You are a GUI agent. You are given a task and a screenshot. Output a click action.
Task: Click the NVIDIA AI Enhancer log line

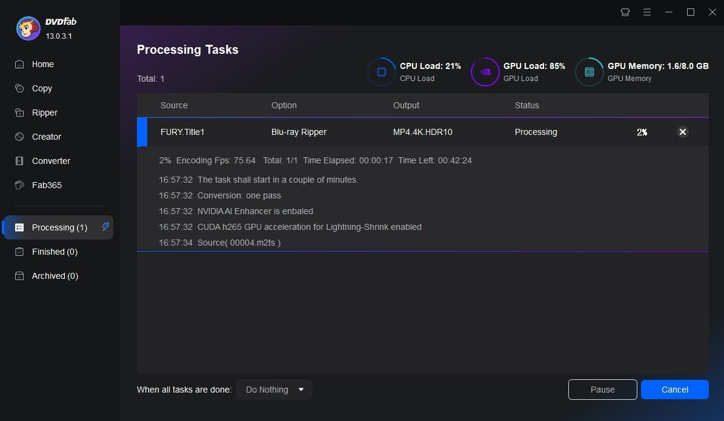[x=236, y=211]
